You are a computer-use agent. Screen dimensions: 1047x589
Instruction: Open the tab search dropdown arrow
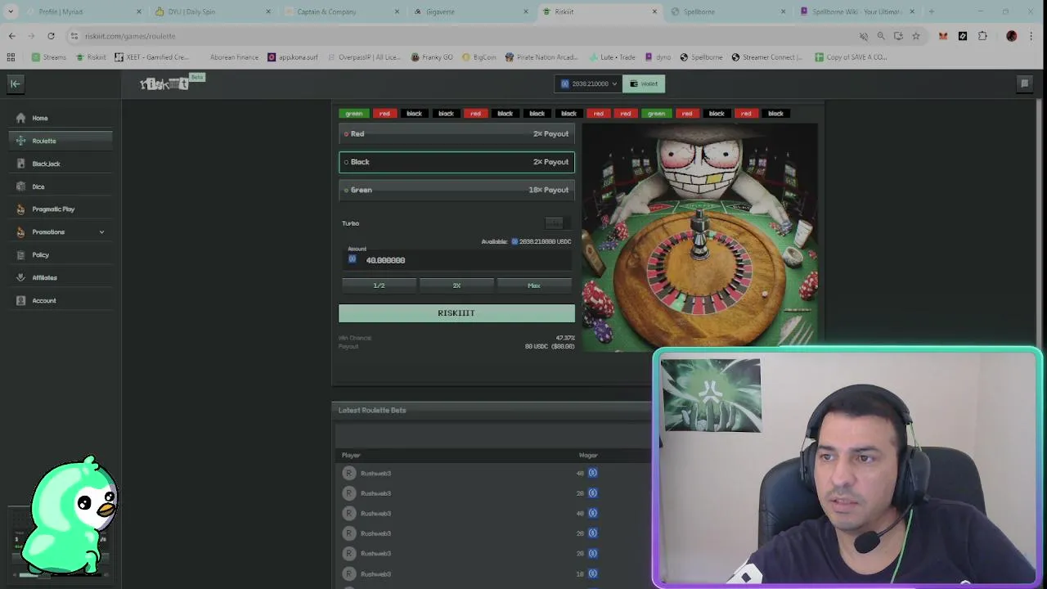point(11,11)
